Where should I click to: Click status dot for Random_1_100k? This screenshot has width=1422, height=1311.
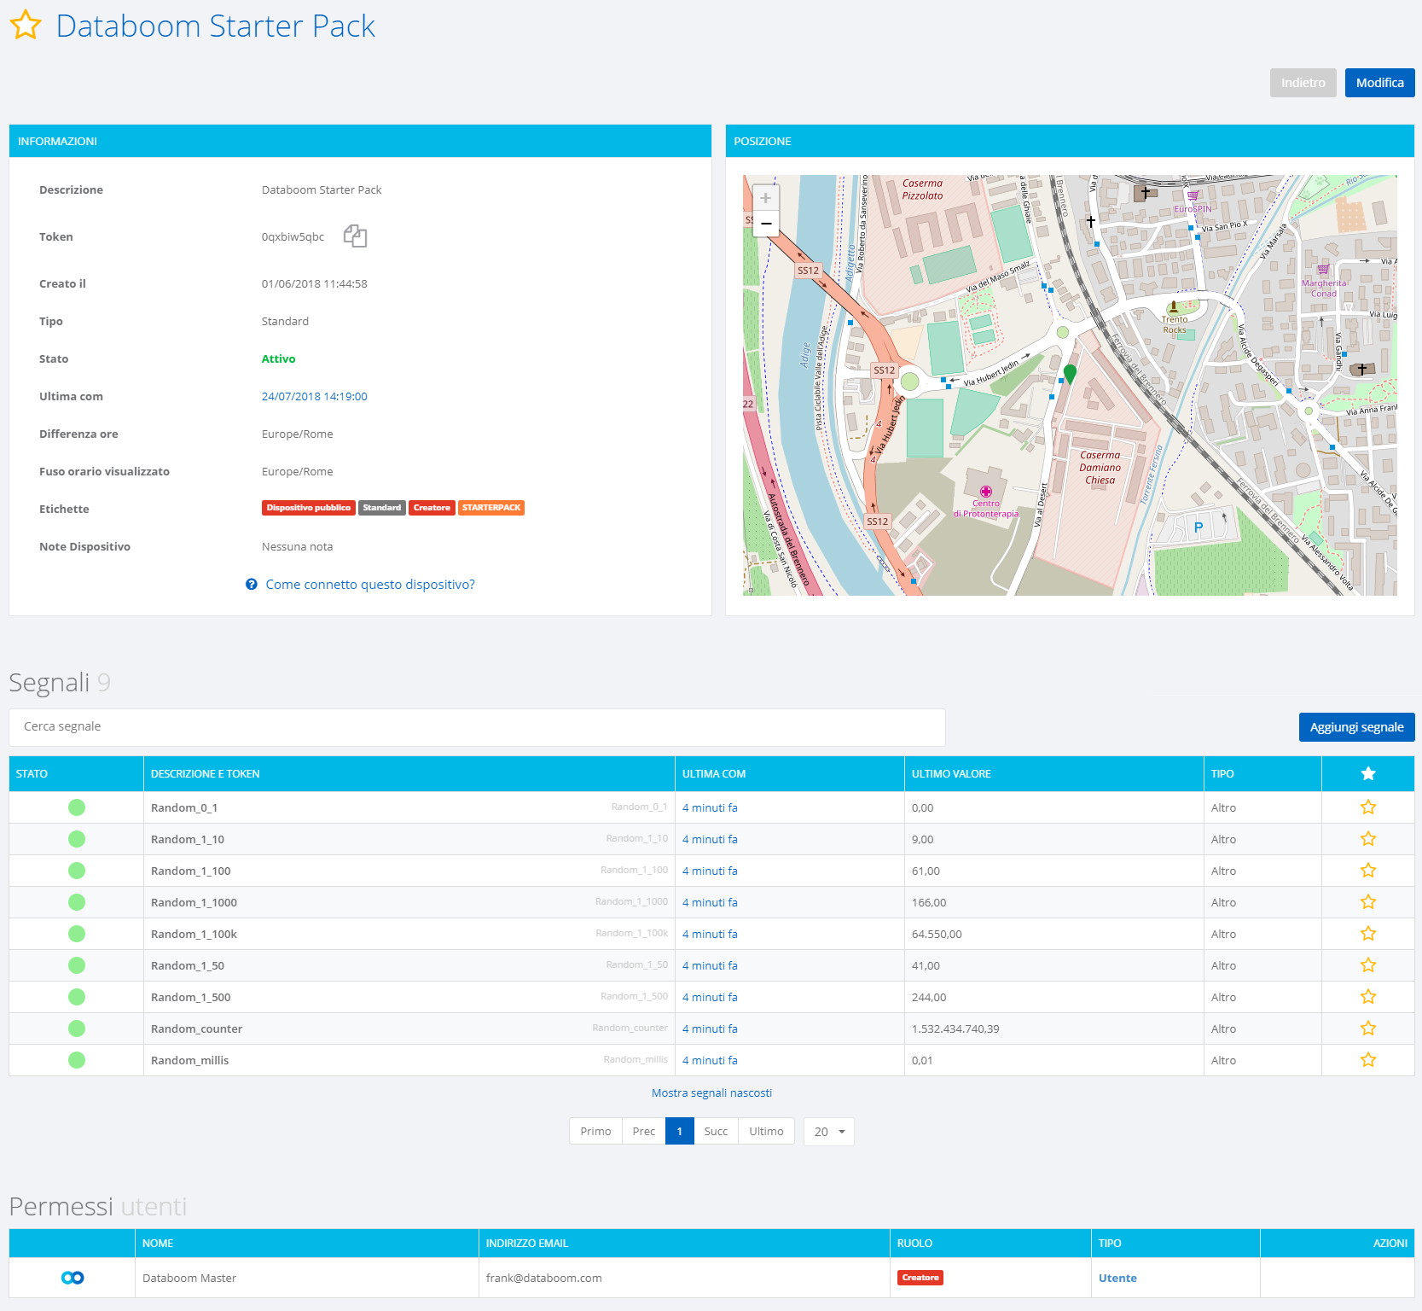point(77,934)
